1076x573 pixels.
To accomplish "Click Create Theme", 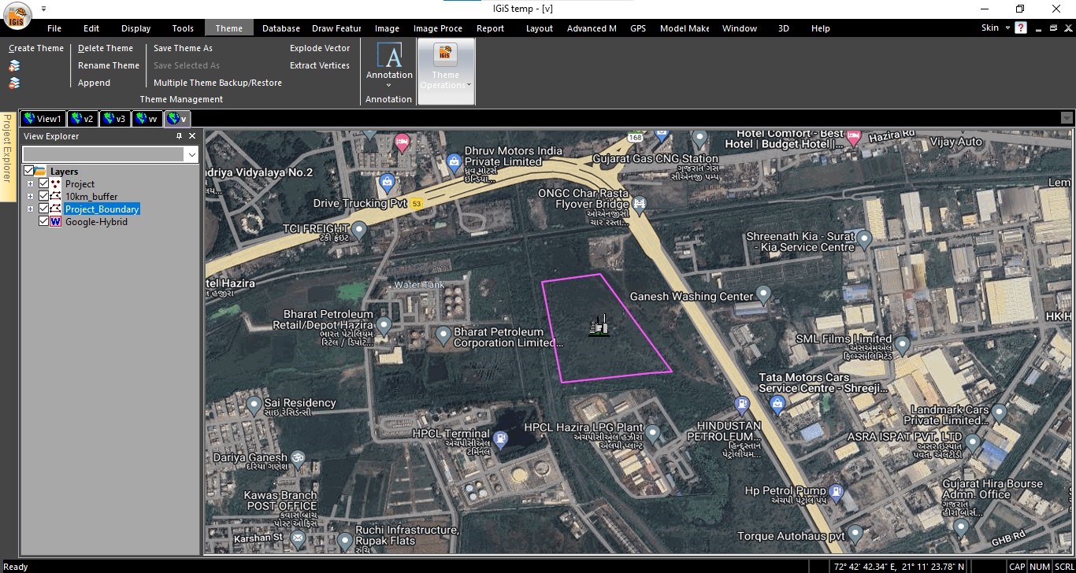I will coord(36,49).
